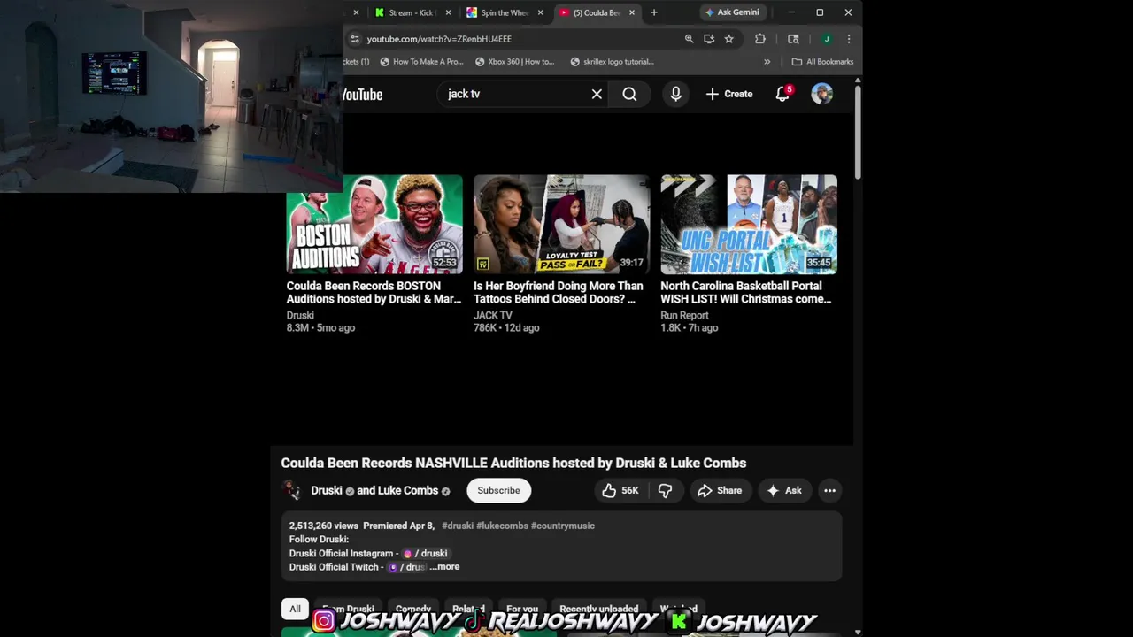Clear the 'jack tv' search text
This screenshot has height=637, width=1133.
pyautogui.click(x=597, y=94)
